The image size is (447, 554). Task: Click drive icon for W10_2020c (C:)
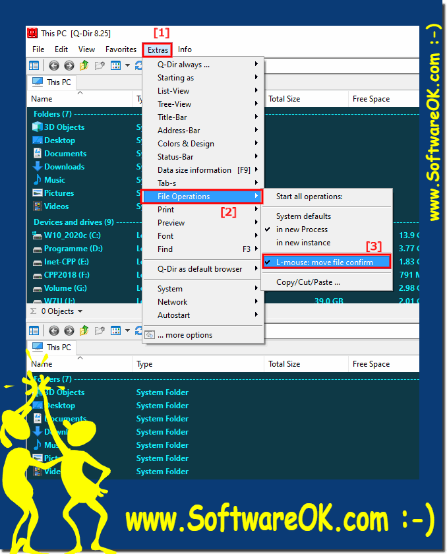pos(37,235)
